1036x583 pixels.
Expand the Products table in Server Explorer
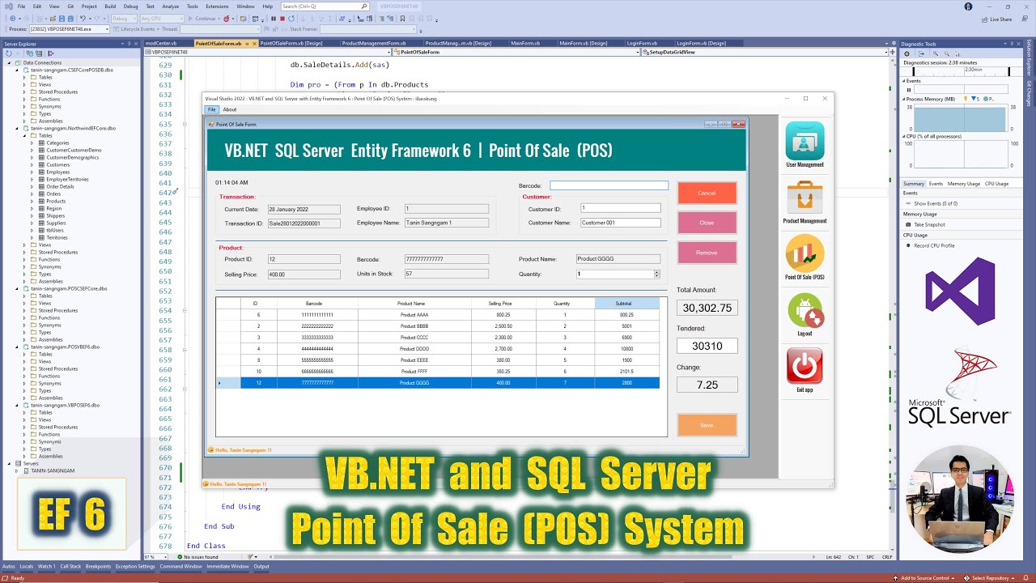[33, 202]
